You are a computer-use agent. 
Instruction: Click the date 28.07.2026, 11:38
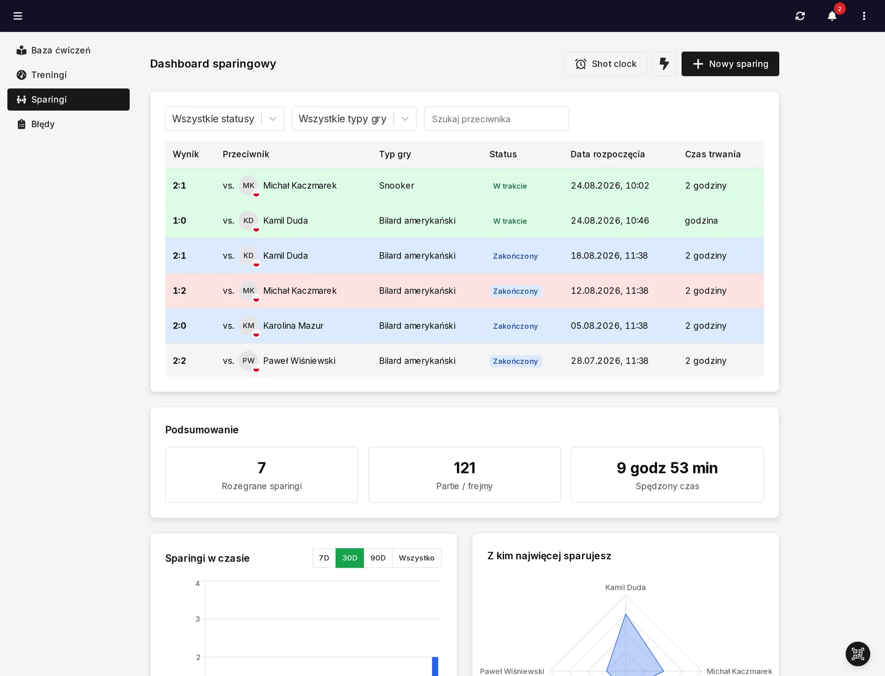pyautogui.click(x=610, y=361)
